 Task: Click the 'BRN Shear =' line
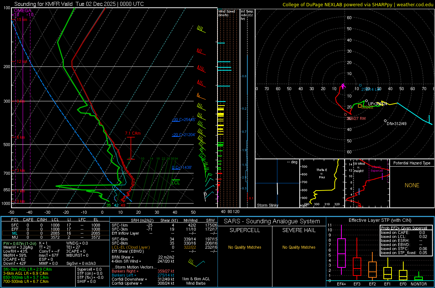(143, 257)
